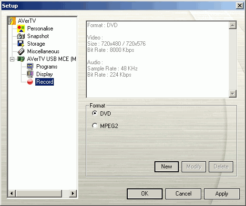246x206 pixels.
Task: Select the Record tree item
Action: pyautogui.click(x=44, y=82)
